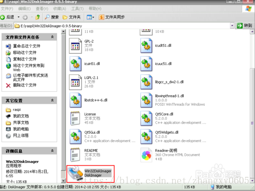Click 删除这个文件 task link

pos(25,85)
